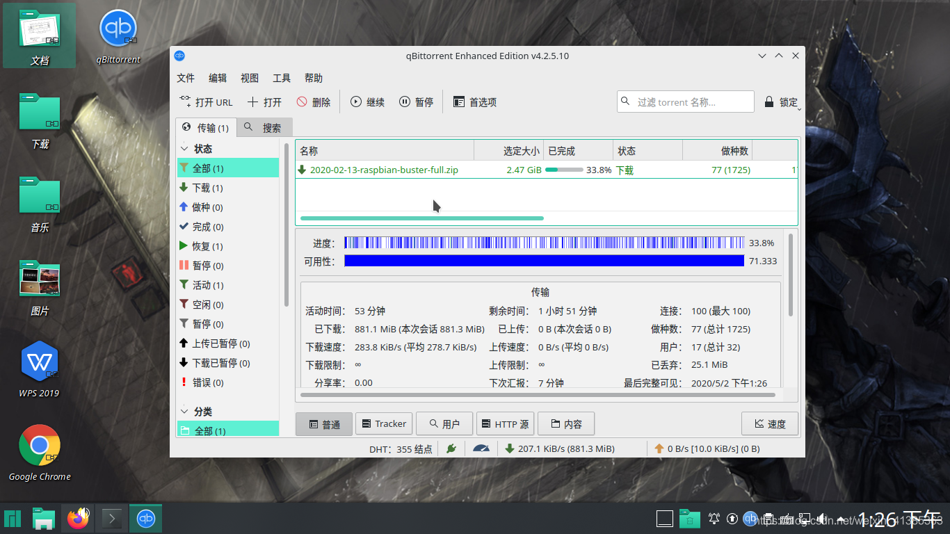The height and width of the screenshot is (534, 950).
Task: Open the 文件 menu
Action: point(186,78)
